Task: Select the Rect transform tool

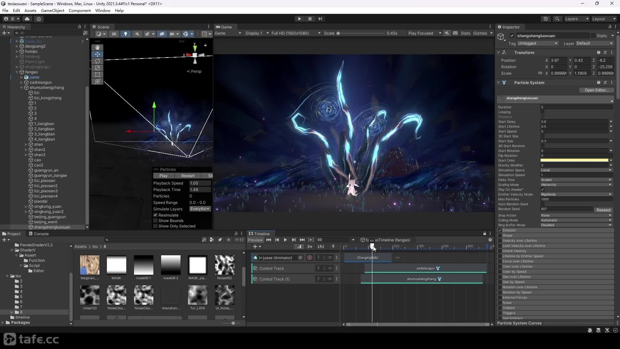Action: click(x=97, y=75)
